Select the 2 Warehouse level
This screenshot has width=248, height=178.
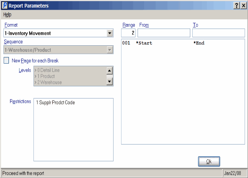[48, 82]
